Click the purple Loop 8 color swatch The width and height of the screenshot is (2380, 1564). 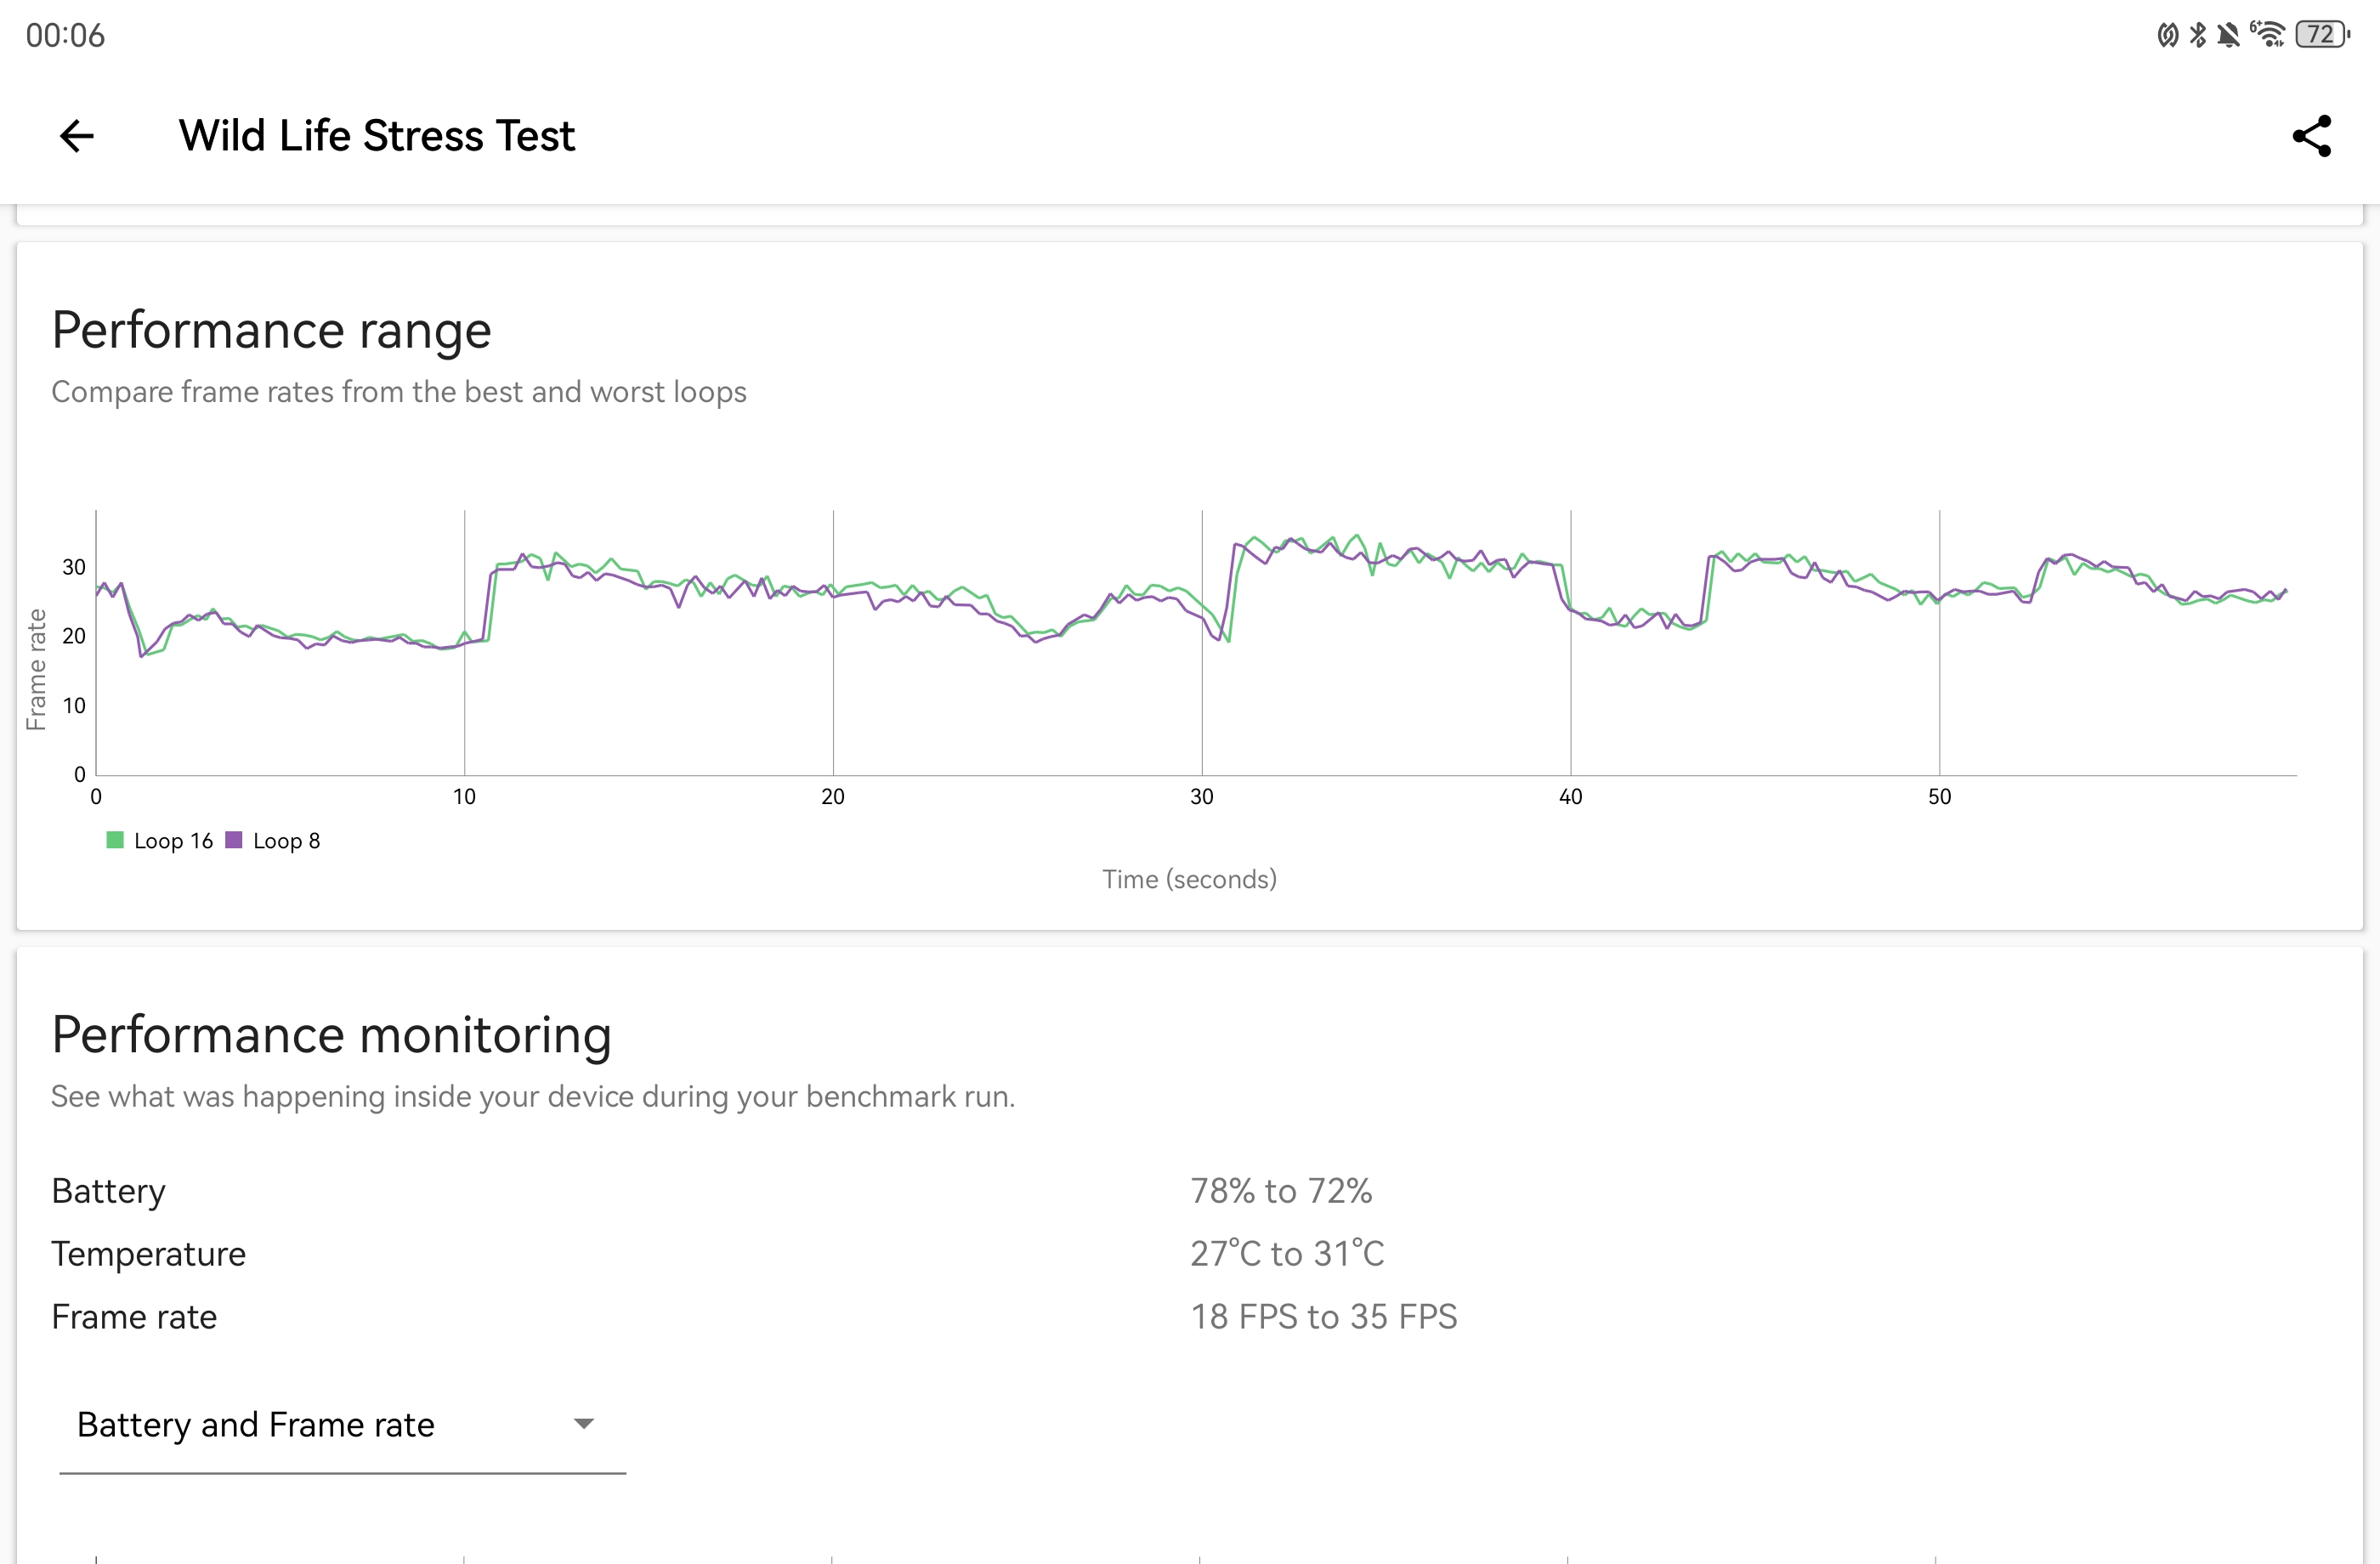tap(234, 840)
